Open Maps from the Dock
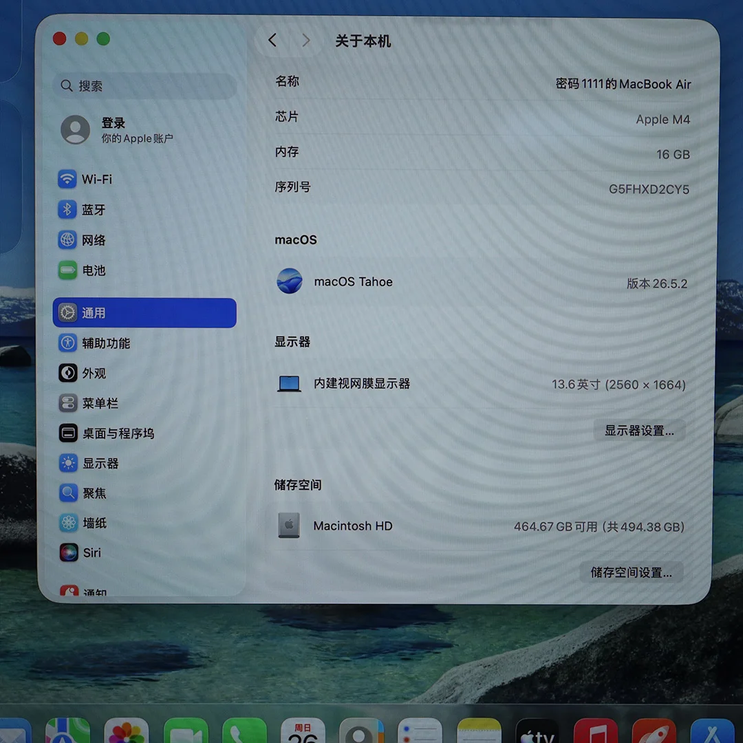The width and height of the screenshot is (743, 743). click(x=67, y=730)
